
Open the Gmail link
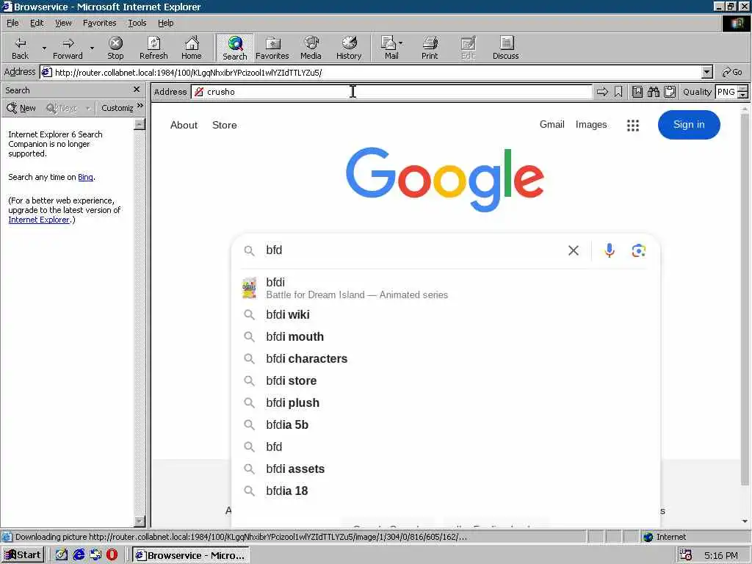click(x=552, y=125)
